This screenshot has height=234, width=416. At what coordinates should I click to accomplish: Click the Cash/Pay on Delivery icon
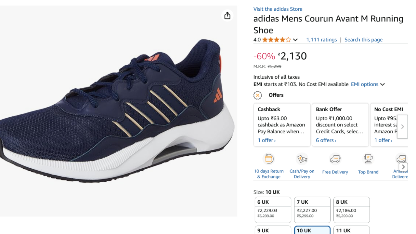click(x=302, y=159)
